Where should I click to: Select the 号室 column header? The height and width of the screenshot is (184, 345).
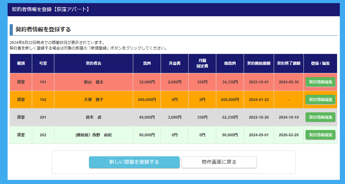click(x=43, y=64)
